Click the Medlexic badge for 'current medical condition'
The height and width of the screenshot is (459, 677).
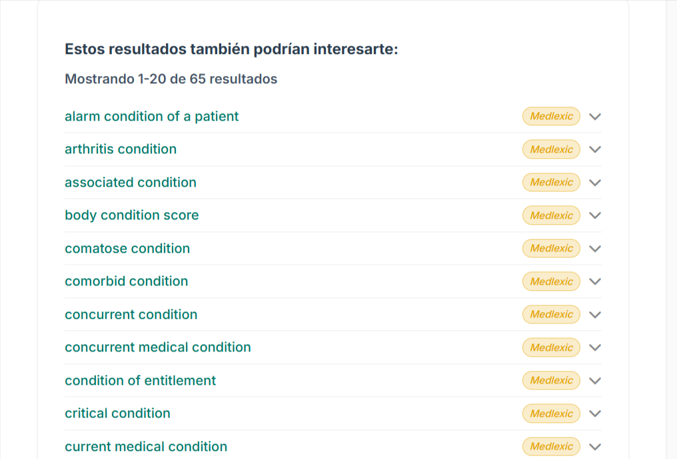551,447
